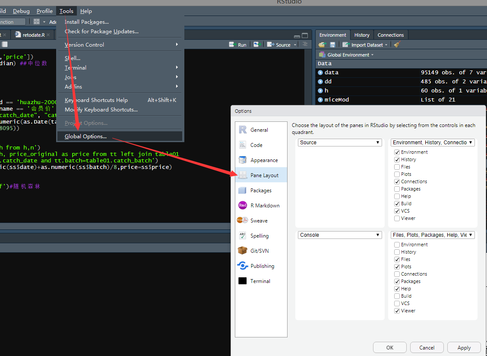Open Git/SVN options category
487x356 pixels.
pyautogui.click(x=261, y=251)
